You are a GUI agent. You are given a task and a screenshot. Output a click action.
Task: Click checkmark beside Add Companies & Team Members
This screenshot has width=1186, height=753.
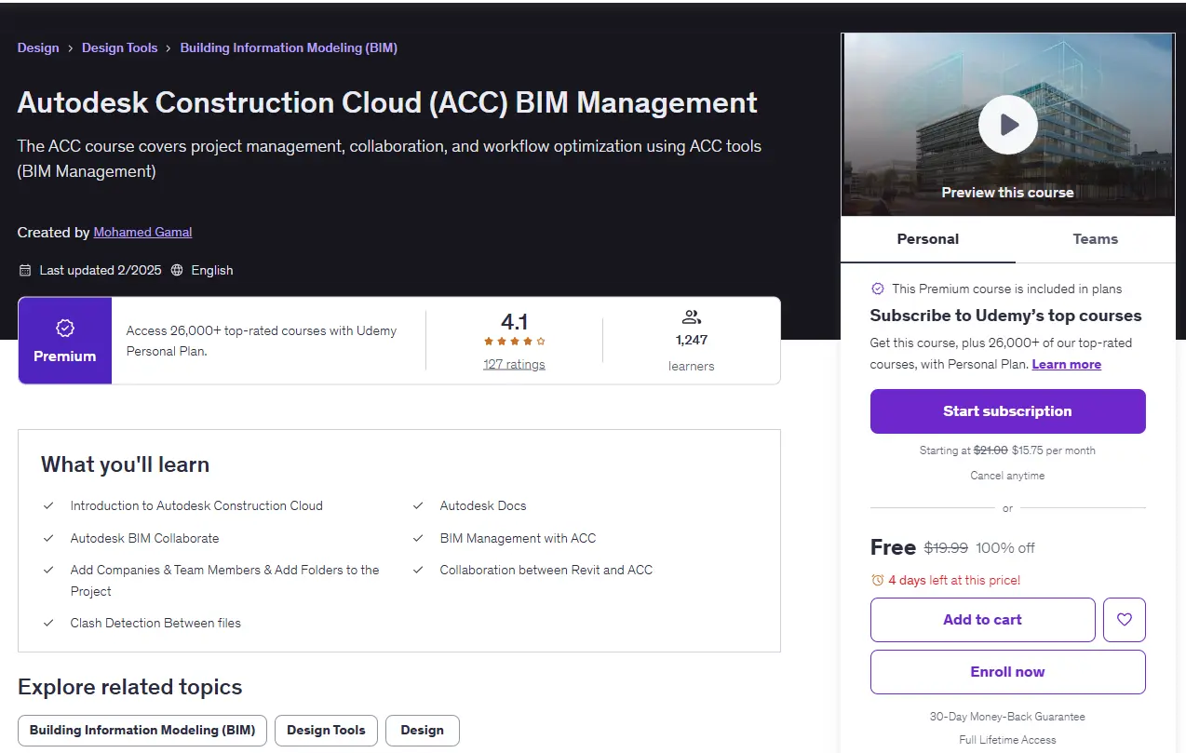(x=48, y=571)
